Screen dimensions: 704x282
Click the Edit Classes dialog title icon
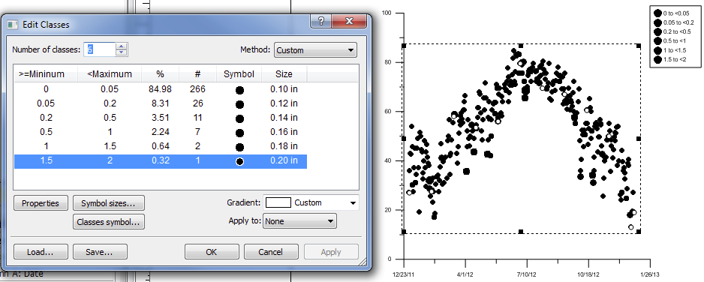click(13, 25)
